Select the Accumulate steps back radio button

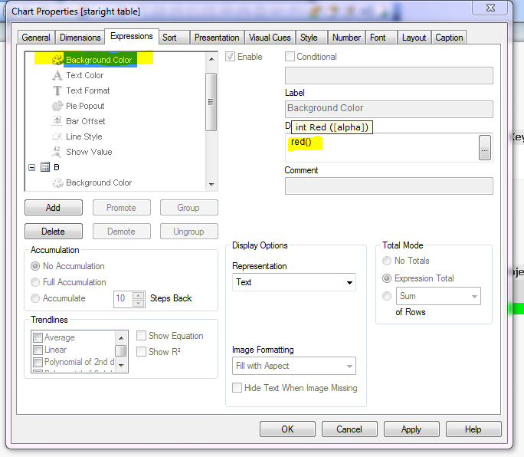click(35, 298)
